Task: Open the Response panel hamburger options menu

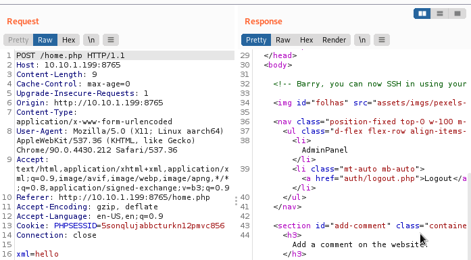Action: click(382, 40)
